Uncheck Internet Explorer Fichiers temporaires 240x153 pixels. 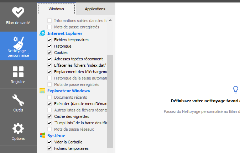[x=49, y=40]
